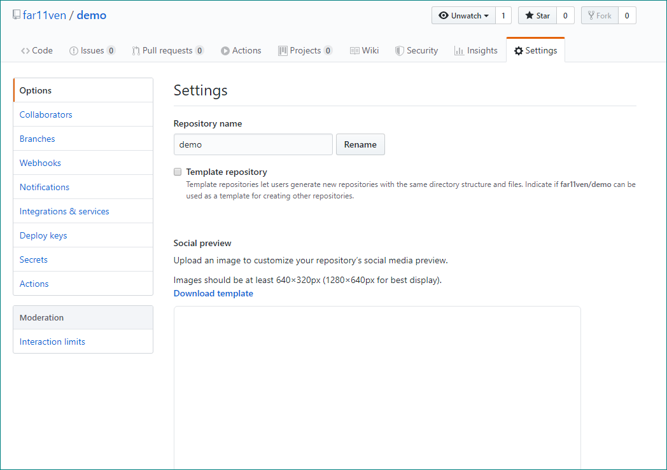
Task: Click the far11ven owner link
Action: pyautogui.click(x=45, y=15)
